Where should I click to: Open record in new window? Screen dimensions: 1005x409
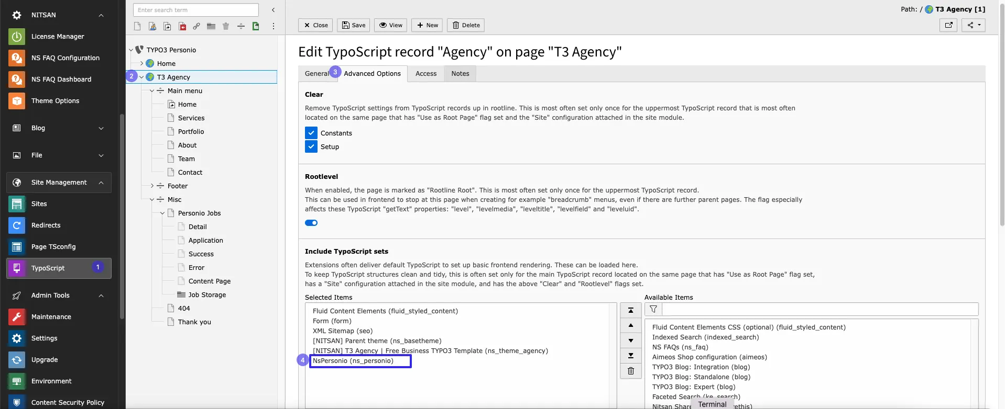coord(948,25)
